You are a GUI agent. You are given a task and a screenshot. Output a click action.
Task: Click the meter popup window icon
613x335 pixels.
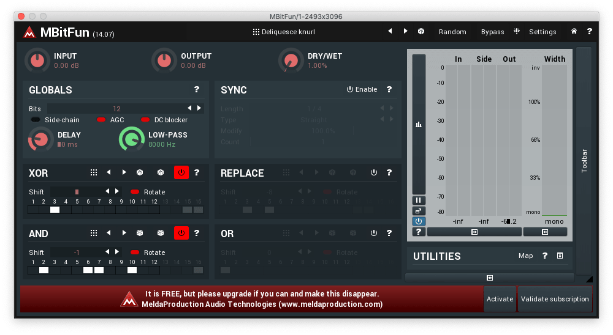coord(419,211)
